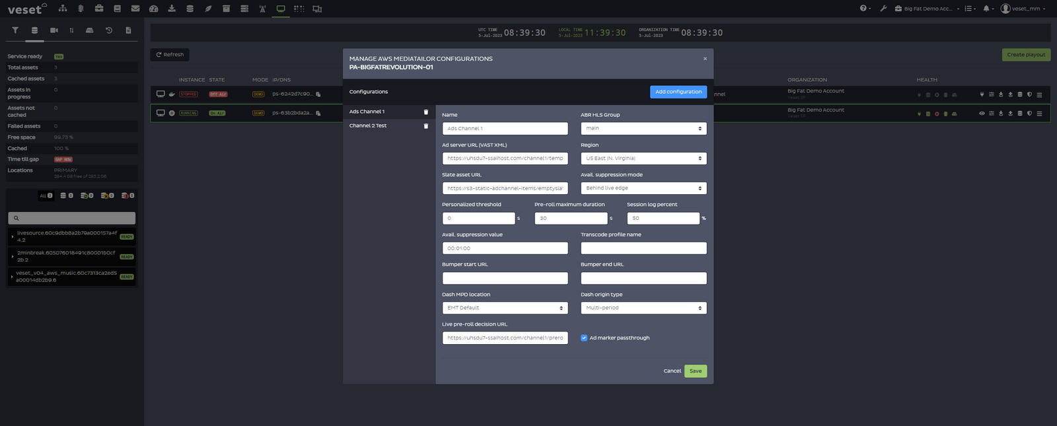The height and width of the screenshot is (426, 1057).
Task: Open the speedometer dashboard icon
Action: [153, 9]
